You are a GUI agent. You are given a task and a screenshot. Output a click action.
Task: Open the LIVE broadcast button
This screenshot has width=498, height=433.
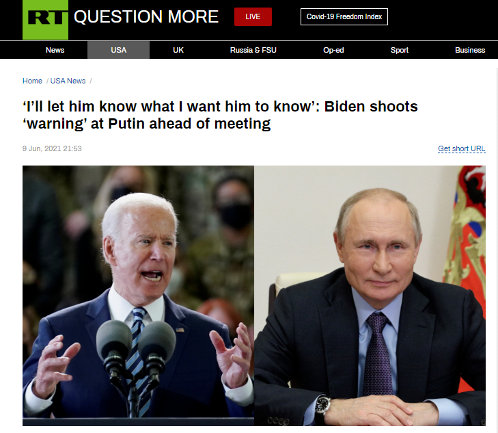tap(253, 16)
